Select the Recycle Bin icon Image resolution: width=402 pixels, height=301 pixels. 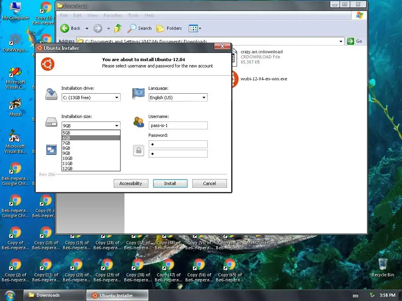[383, 267]
